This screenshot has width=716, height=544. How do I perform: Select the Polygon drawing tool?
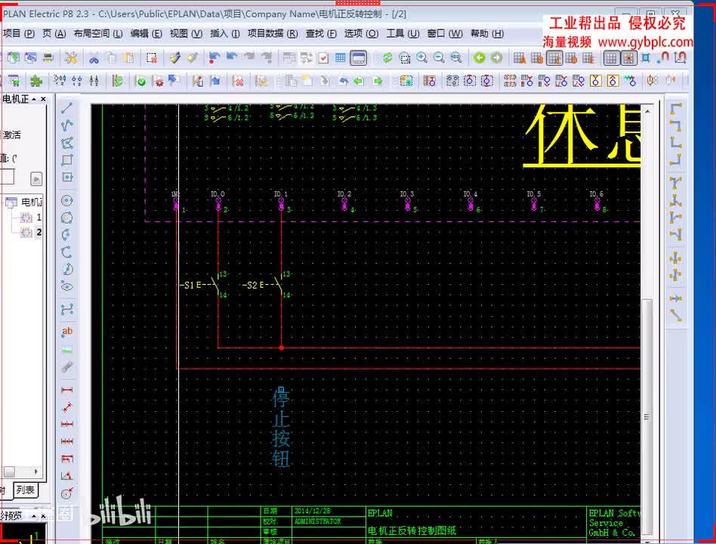[x=67, y=143]
